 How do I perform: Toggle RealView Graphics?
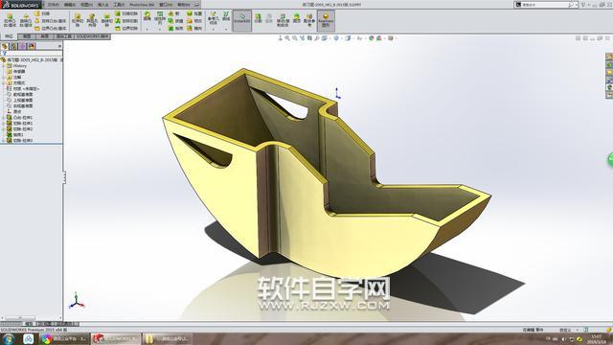326,20
